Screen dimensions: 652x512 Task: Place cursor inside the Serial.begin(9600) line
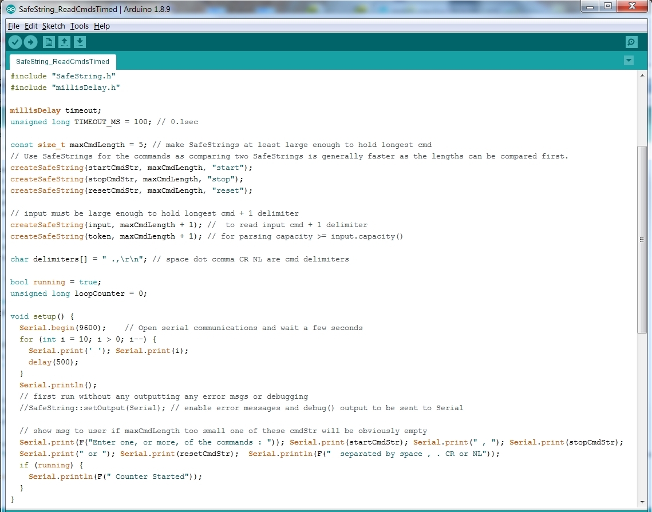63,327
